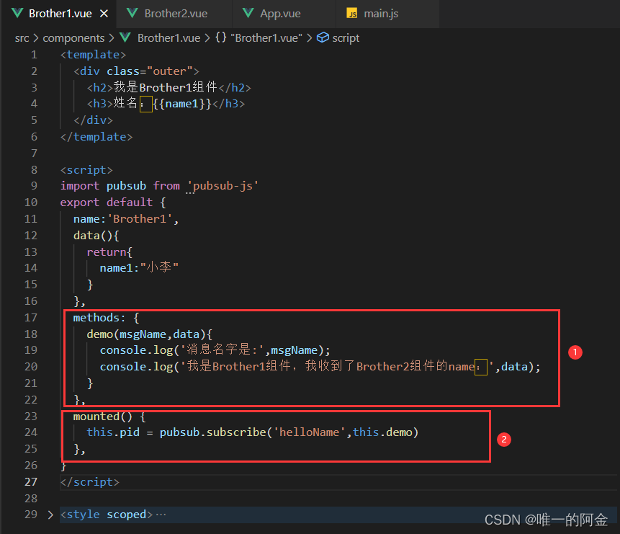Image resolution: width=620 pixels, height=534 pixels.
Task: Click the 'return{' statement
Action: click(109, 252)
